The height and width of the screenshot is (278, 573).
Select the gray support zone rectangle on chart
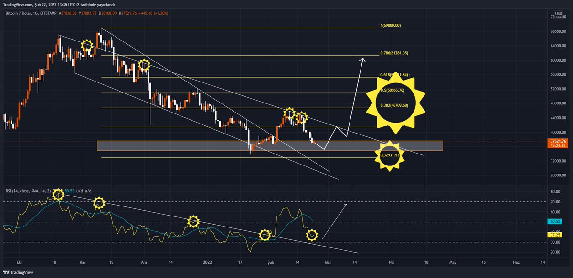[x=270, y=146]
